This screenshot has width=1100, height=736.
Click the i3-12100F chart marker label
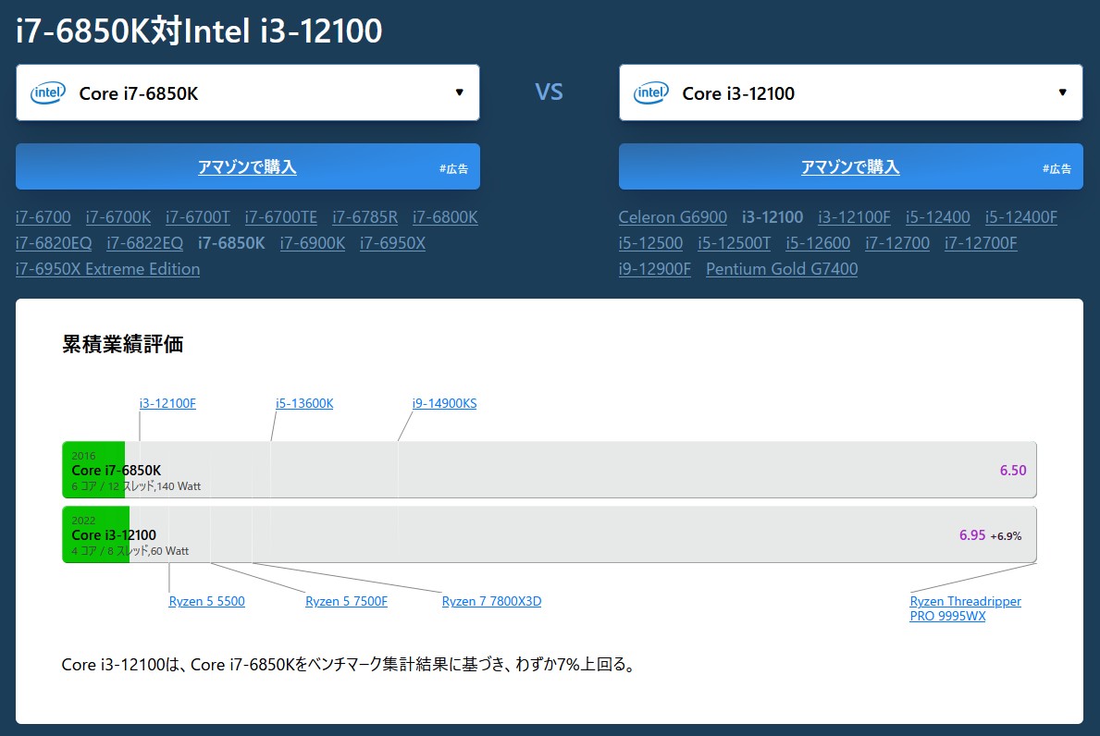(167, 403)
